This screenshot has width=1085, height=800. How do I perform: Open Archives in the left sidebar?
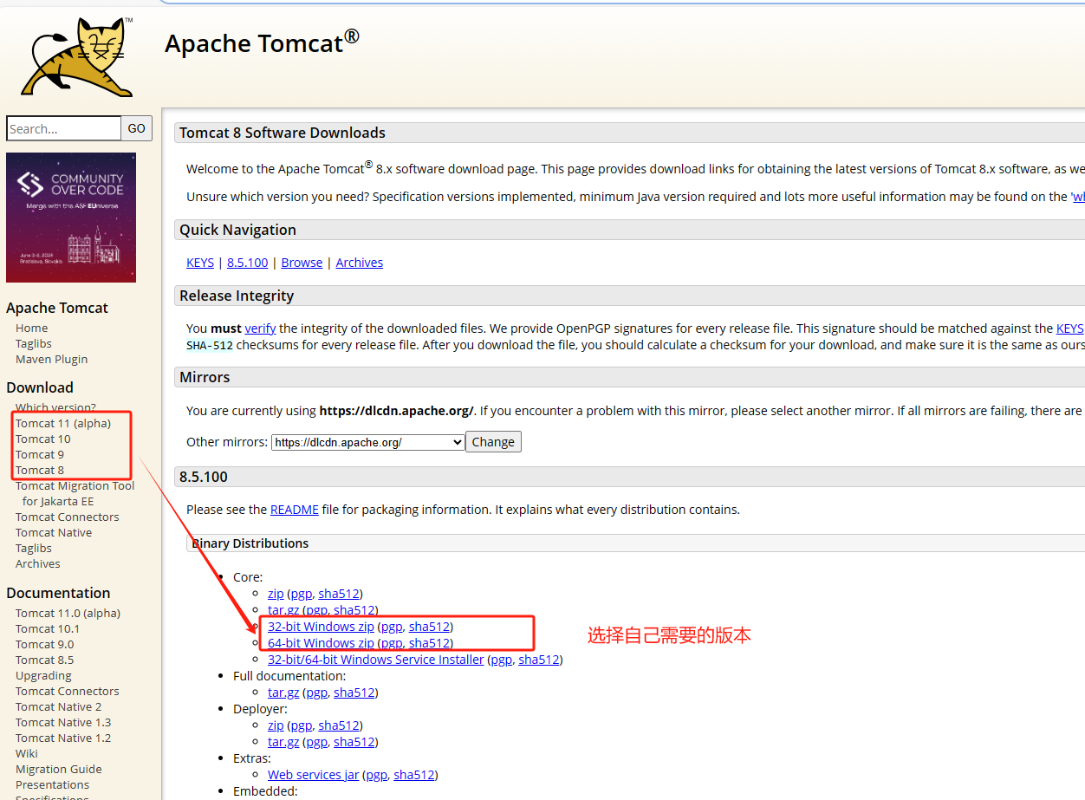38,564
